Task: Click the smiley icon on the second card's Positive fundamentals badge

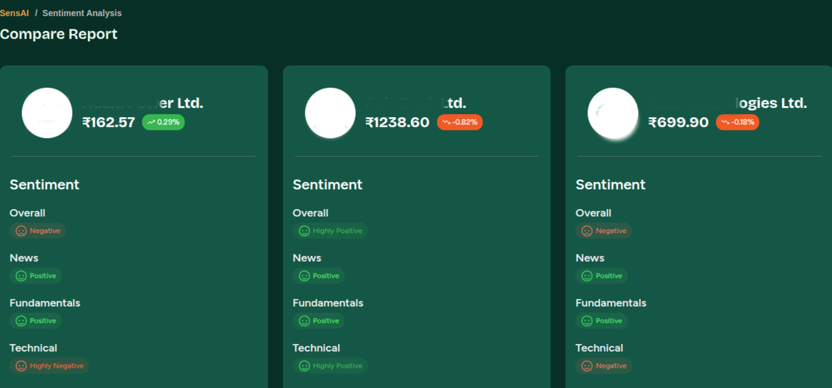Action: click(x=304, y=321)
